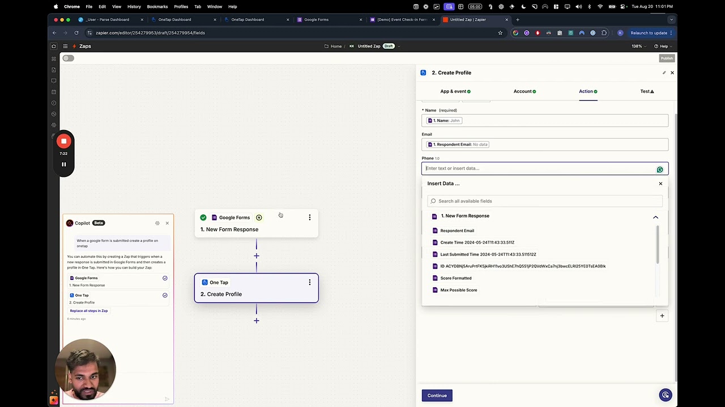Click the Continue button
Screen dimensions: 725x407
coord(437,396)
